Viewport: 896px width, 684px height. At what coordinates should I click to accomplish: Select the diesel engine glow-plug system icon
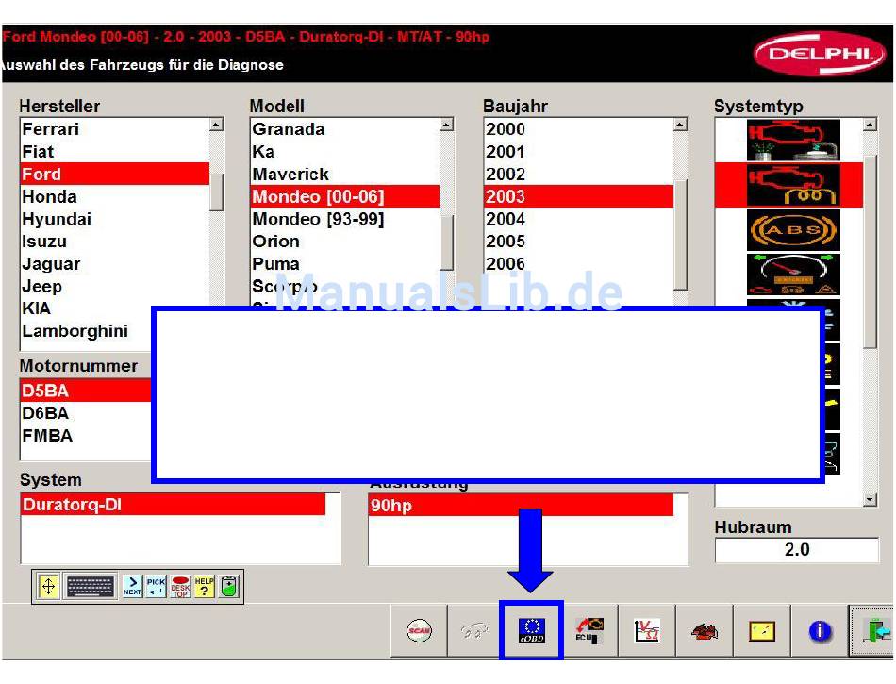point(793,185)
